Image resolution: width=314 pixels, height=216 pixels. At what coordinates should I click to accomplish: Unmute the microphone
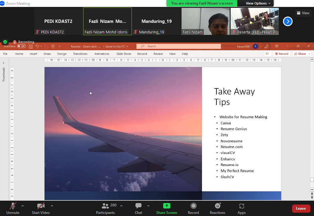click(x=13, y=206)
